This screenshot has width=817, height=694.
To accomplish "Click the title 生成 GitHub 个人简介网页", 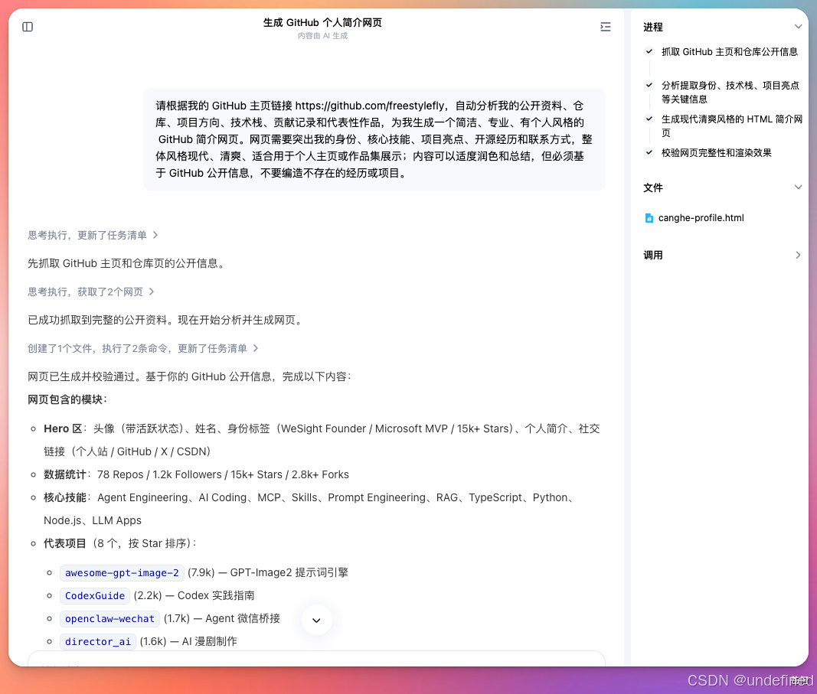I will [322, 22].
